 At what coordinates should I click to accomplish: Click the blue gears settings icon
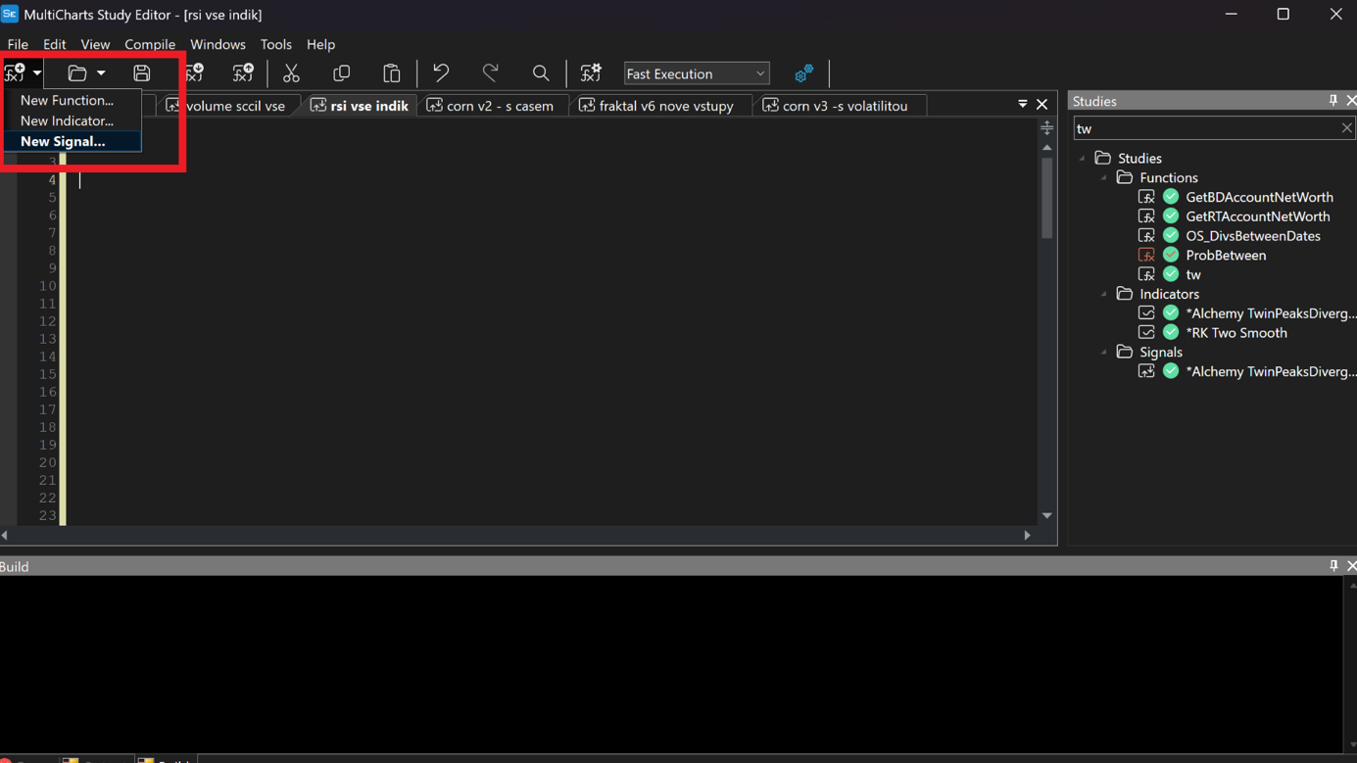pyautogui.click(x=803, y=73)
